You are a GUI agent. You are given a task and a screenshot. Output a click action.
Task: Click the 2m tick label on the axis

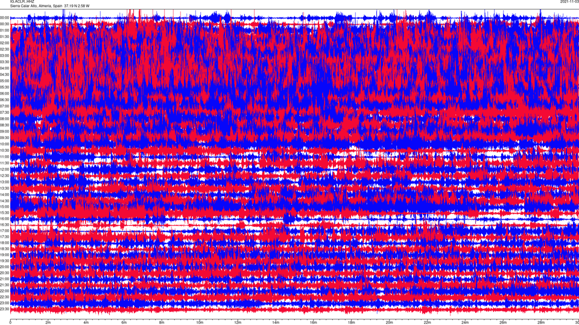[x=48, y=323]
